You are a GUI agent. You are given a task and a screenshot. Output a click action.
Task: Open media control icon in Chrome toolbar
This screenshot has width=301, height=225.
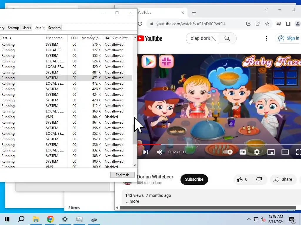pyautogui.click(x=279, y=24)
